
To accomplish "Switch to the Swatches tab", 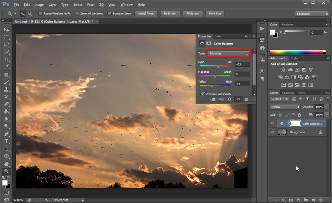I will pyautogui.click(x=287, y=25).
